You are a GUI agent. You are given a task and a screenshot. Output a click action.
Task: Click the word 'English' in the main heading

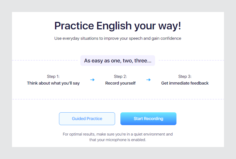[114, 26]
